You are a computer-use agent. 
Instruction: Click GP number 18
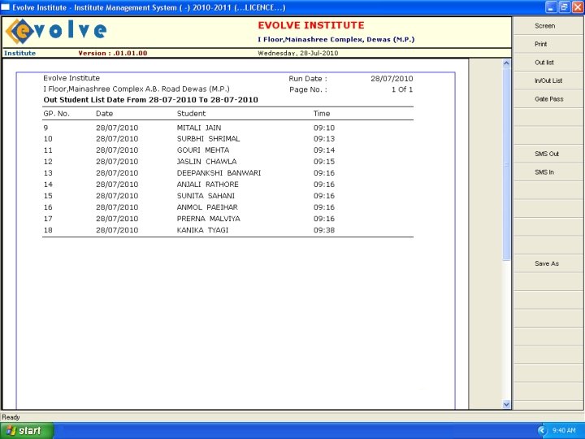[x=48, y=230]
